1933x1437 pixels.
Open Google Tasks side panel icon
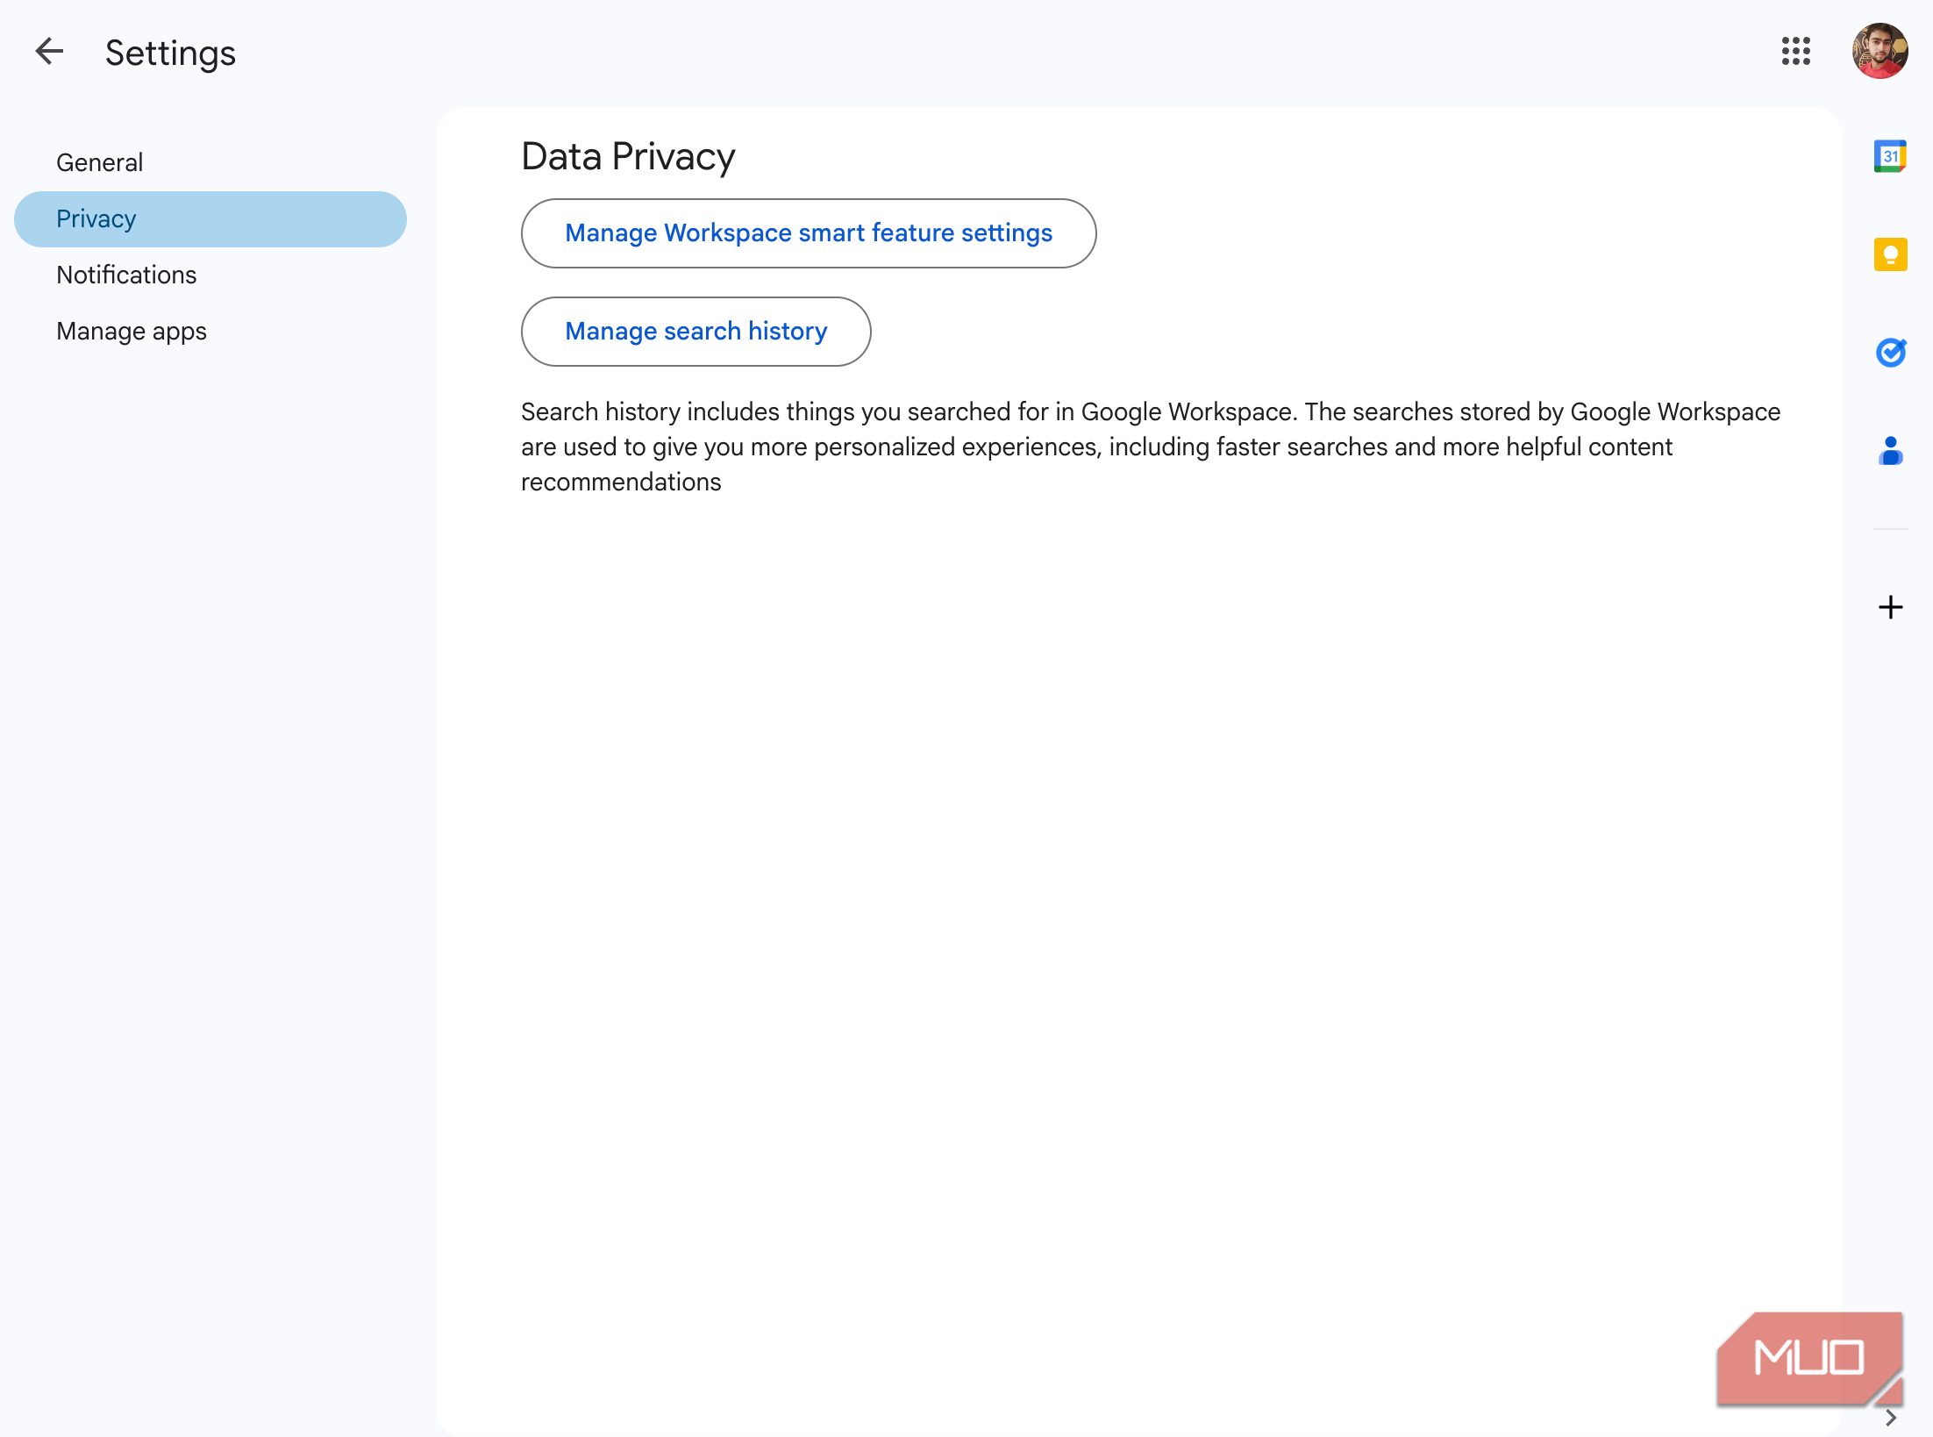pos(1890,353)
